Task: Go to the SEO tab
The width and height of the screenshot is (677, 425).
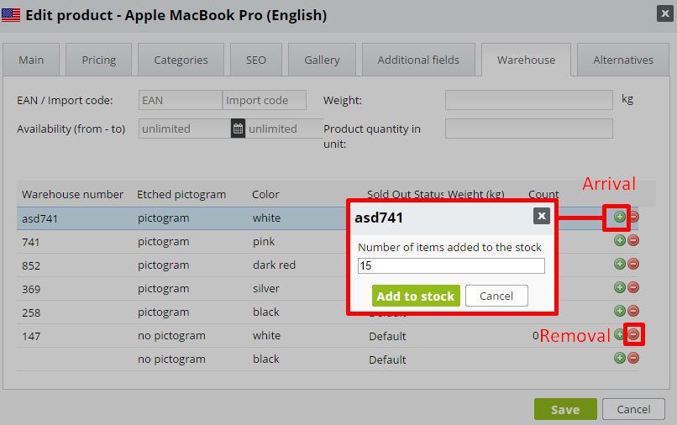Action: (256, 60)
